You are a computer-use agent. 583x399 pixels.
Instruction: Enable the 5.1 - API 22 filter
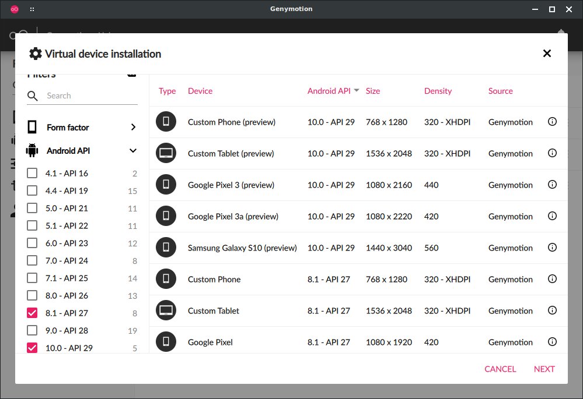point(32,225)
